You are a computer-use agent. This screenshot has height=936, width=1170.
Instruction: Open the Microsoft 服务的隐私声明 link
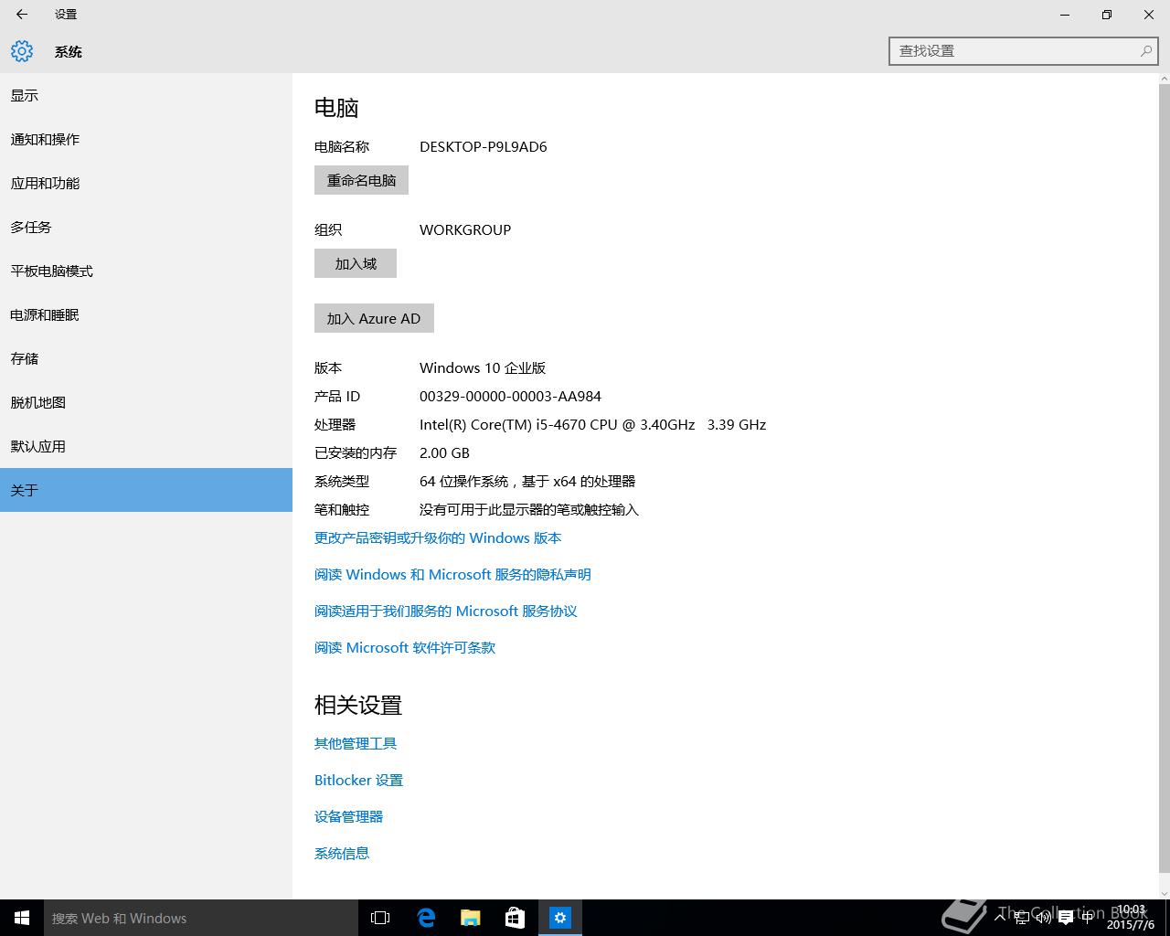pos(452,574)
